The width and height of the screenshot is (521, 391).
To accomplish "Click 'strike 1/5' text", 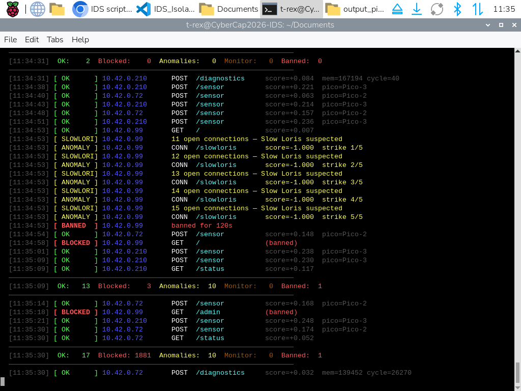I will click(x=342, y=148).
